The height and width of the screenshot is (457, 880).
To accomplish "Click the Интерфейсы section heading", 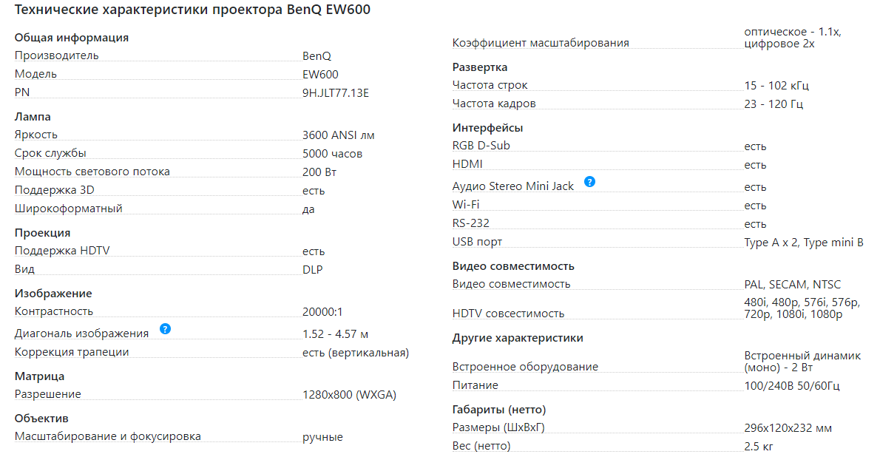I will pos(488,128).
